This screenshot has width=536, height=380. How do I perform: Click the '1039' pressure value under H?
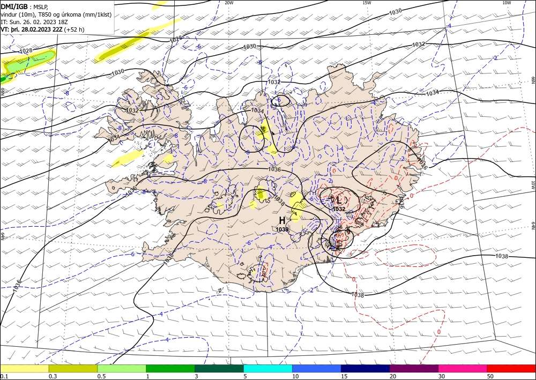point(282,229)
